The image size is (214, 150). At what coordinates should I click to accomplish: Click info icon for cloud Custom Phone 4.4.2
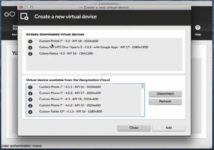[30, 106]
